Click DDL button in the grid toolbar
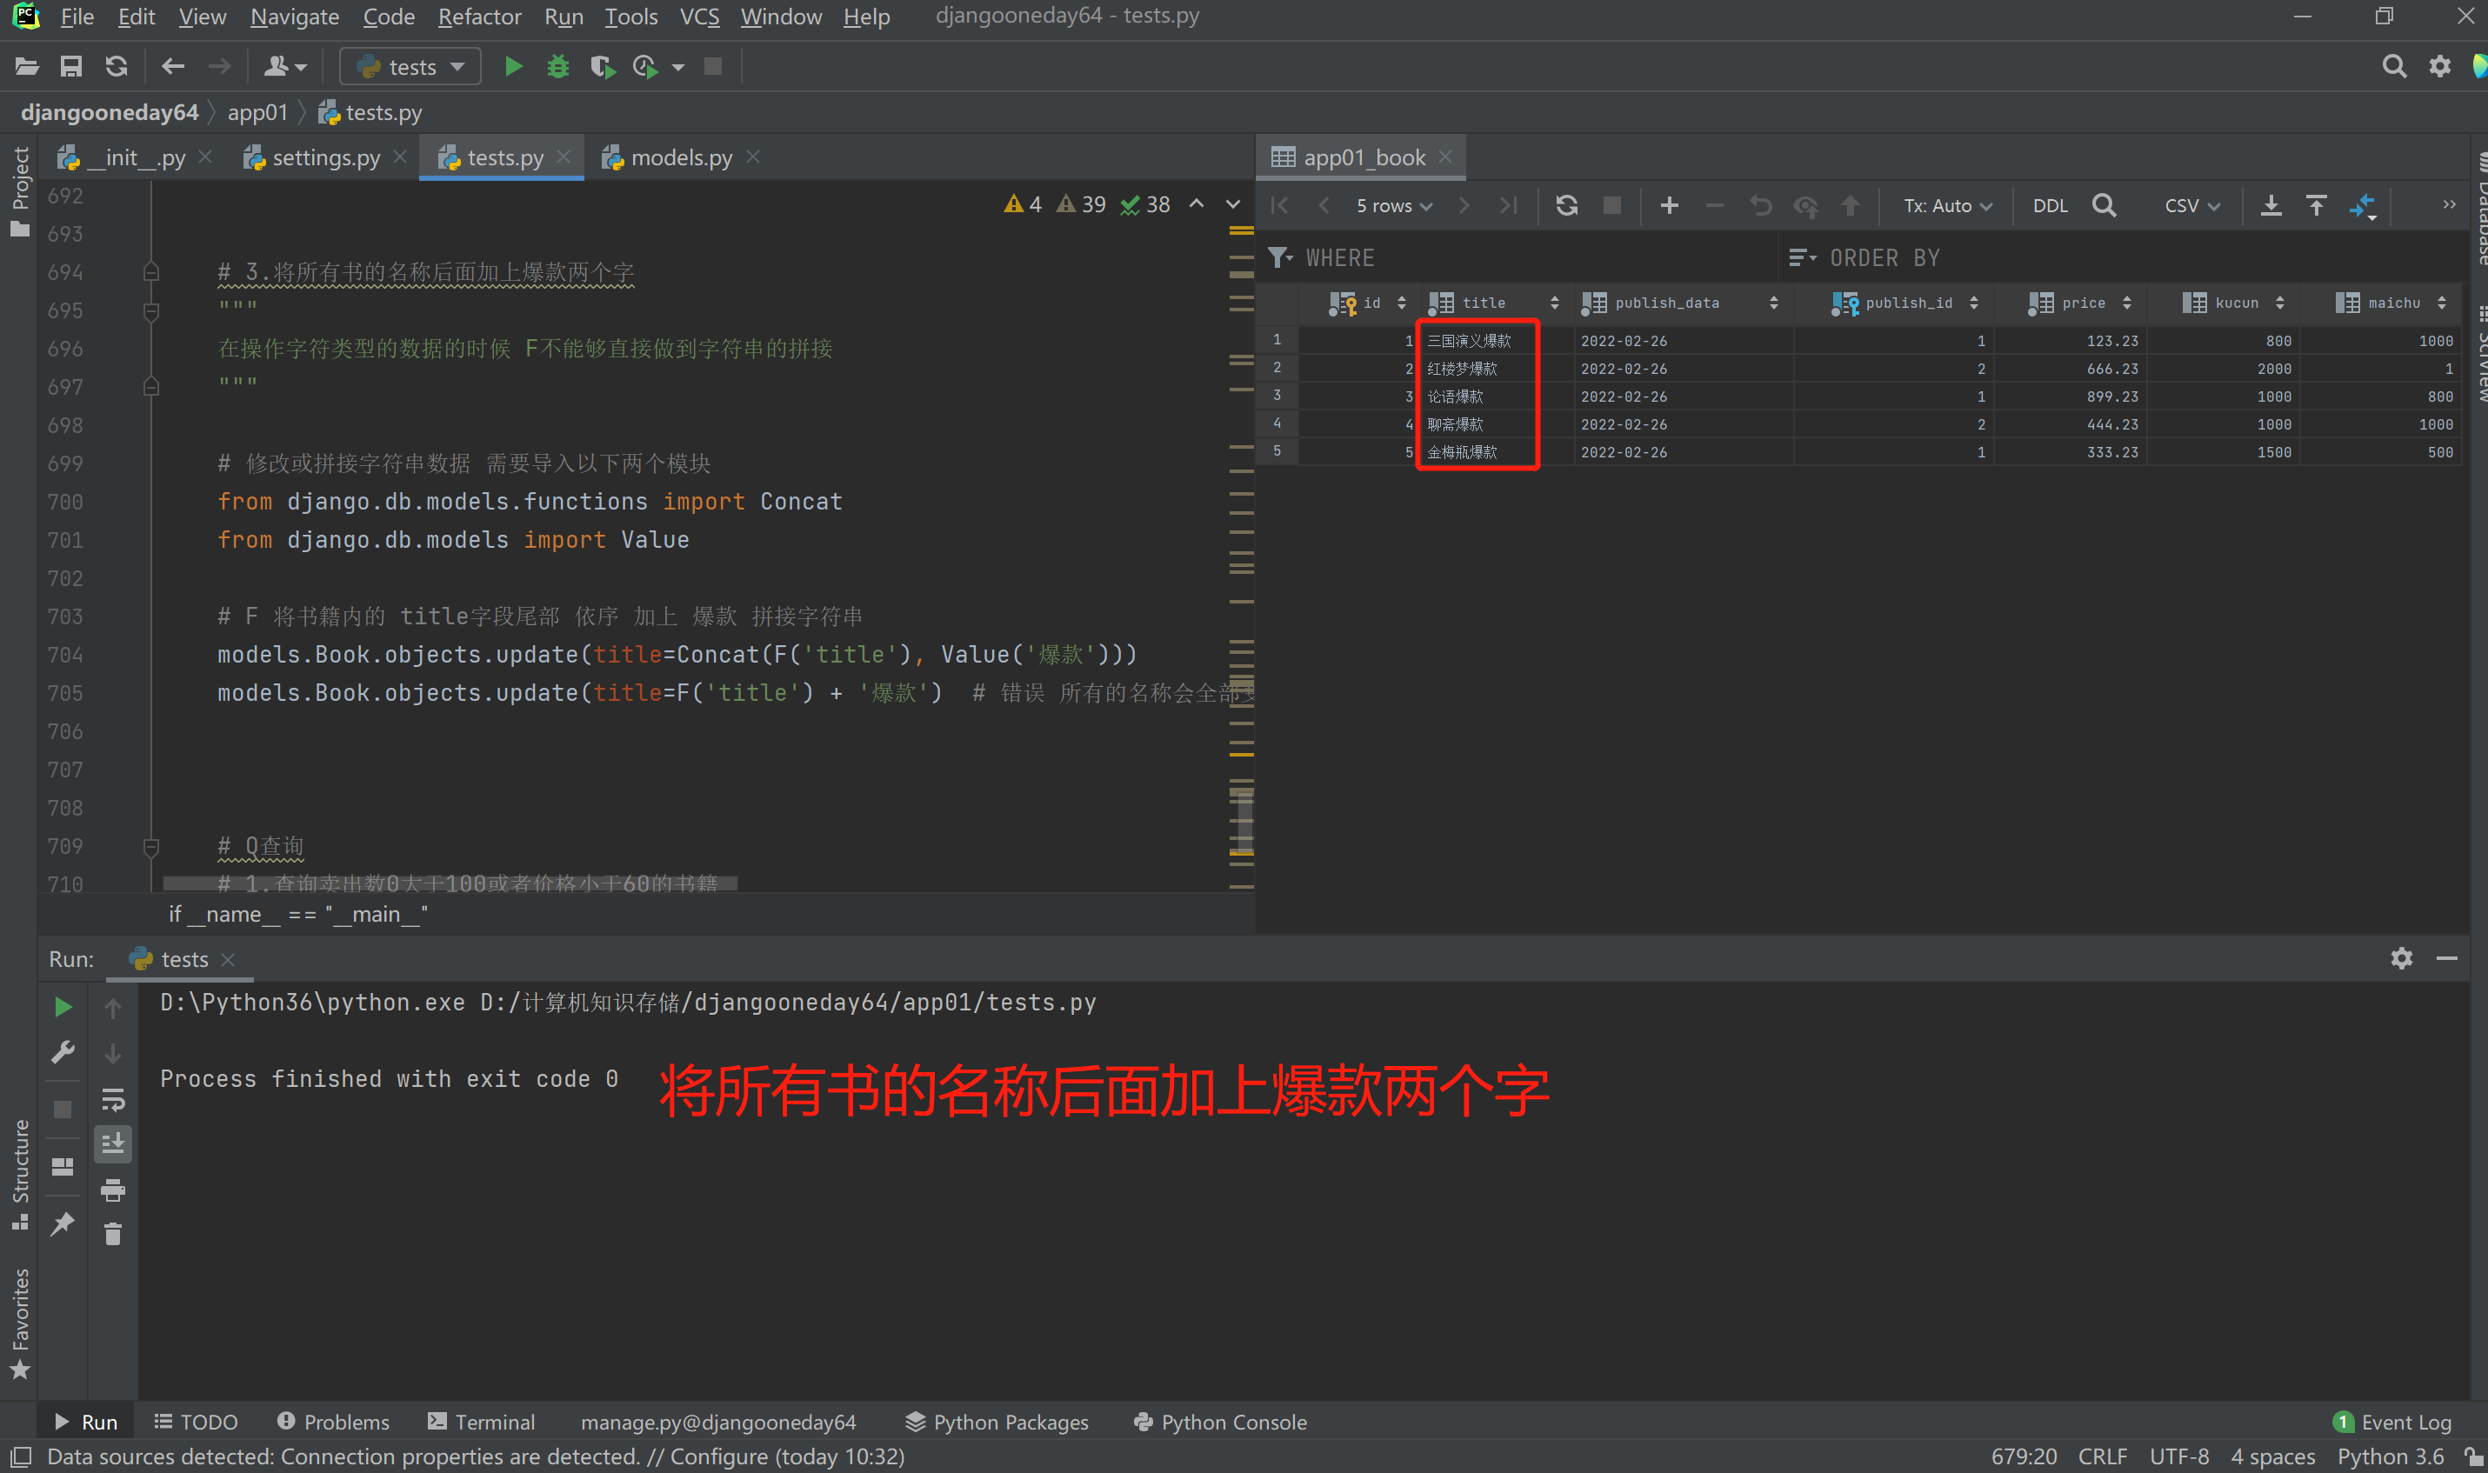Viewport: 2488px width, 1473px height. (x=2050, y=205)
